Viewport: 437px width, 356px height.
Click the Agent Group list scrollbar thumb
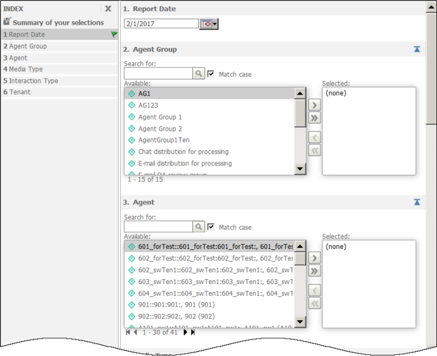point(300,113)
